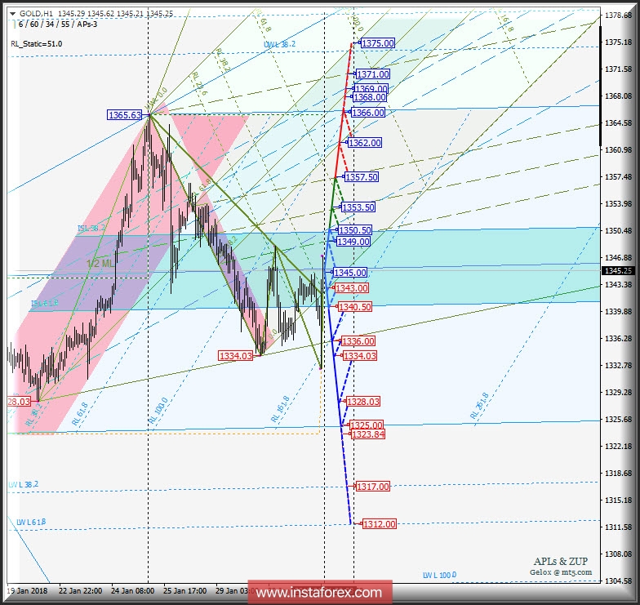Click the red 1328.03 label near forecast line
Image resolution: width=640 pixels, height=605 pixels.
[362, 402]
